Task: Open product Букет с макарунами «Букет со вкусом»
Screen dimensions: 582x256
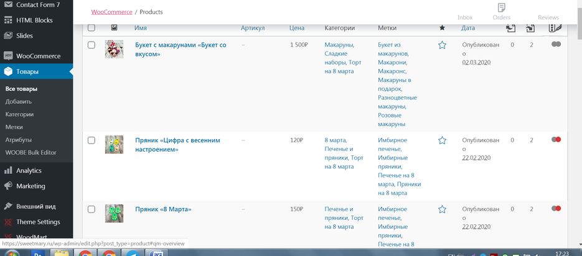Action: 181,50
